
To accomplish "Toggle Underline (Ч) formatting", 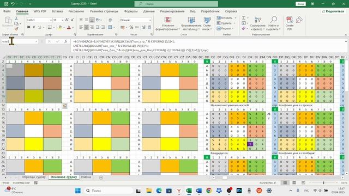I will tap(39, 27).
